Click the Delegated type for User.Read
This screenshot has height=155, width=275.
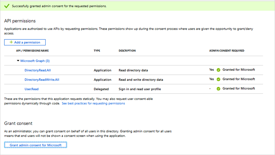101,89
